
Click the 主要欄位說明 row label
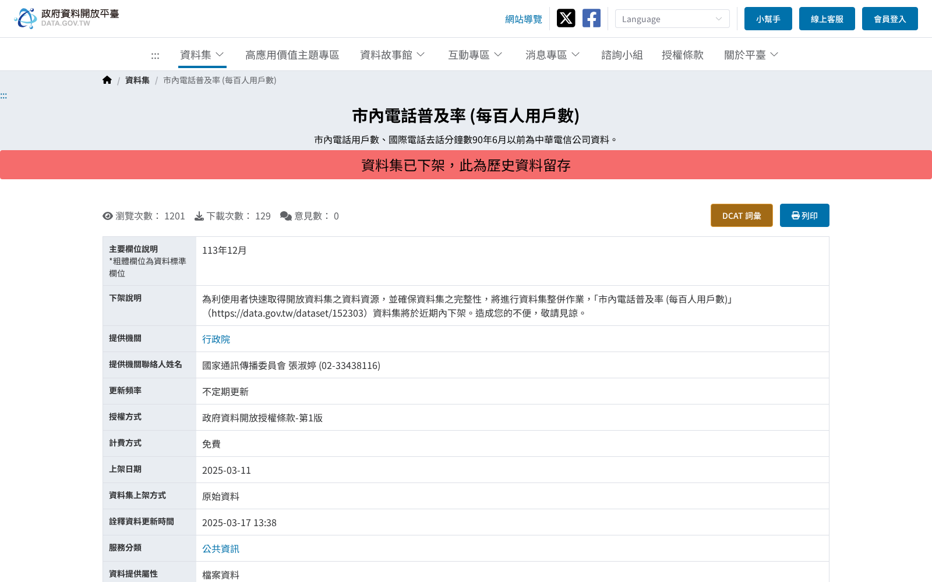click(x=133, y=249)
